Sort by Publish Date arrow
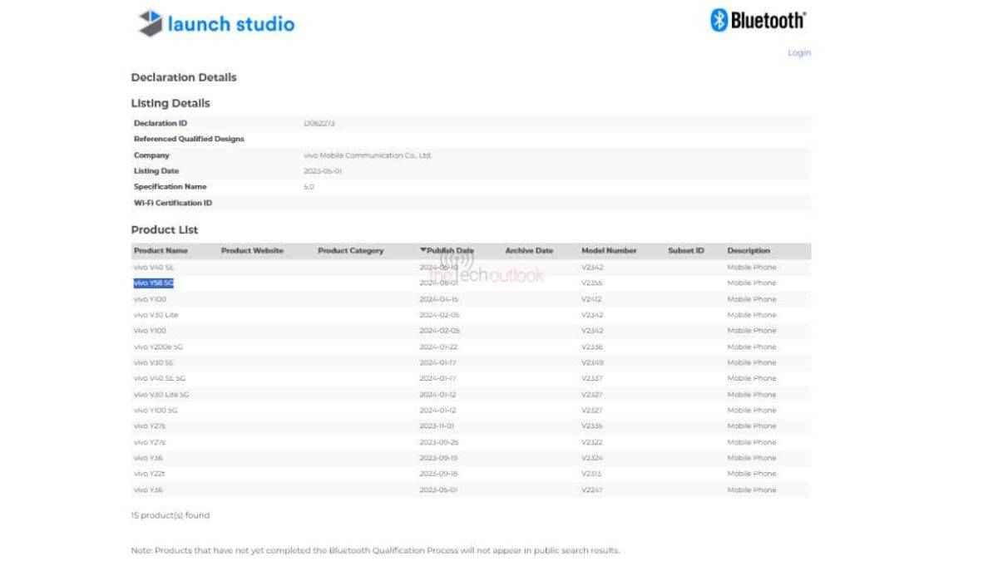Viewport: 998px width, 561px height. click(x=422, y=250)
